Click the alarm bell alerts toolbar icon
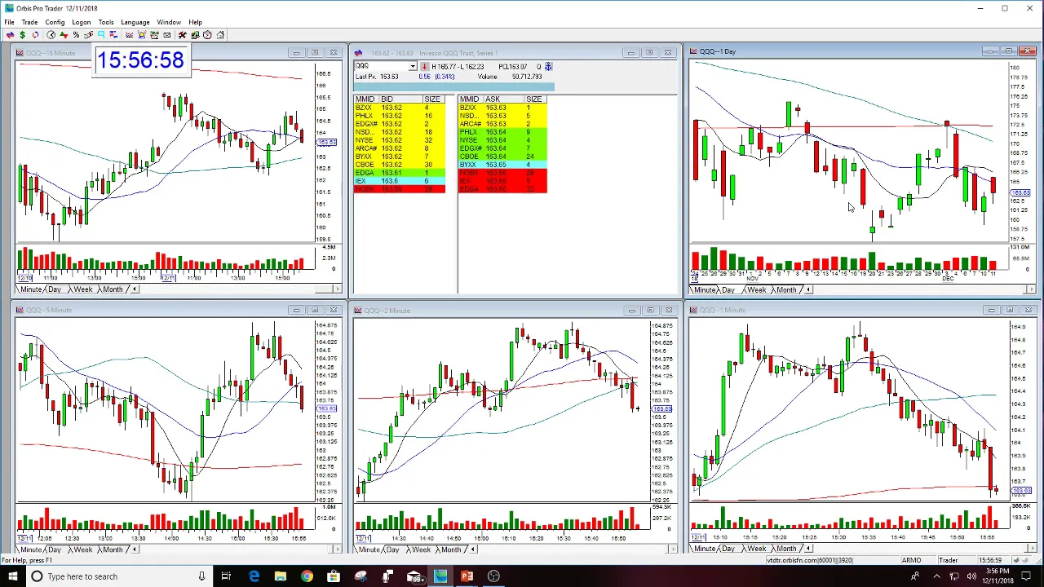Image resolution: width=1044 pixels, height=587 pixels. pos(142,35)
